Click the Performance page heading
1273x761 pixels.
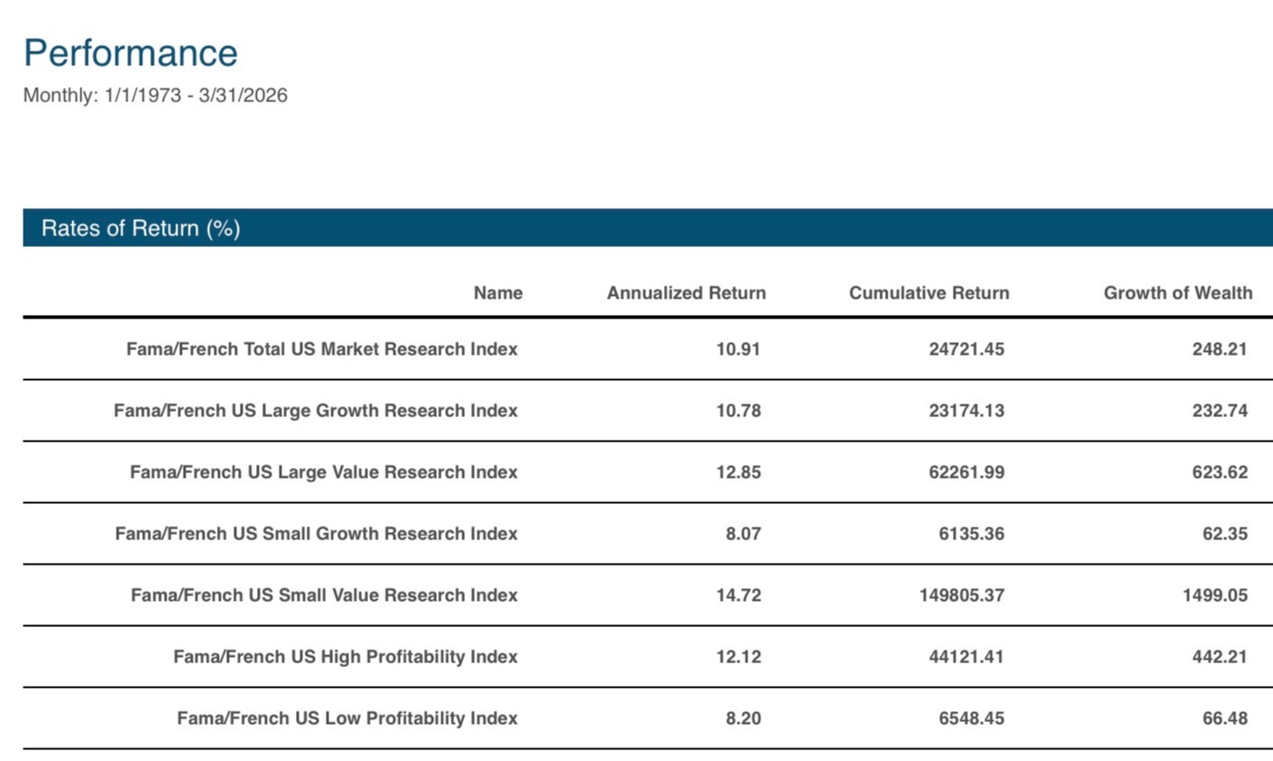[130, 53]
